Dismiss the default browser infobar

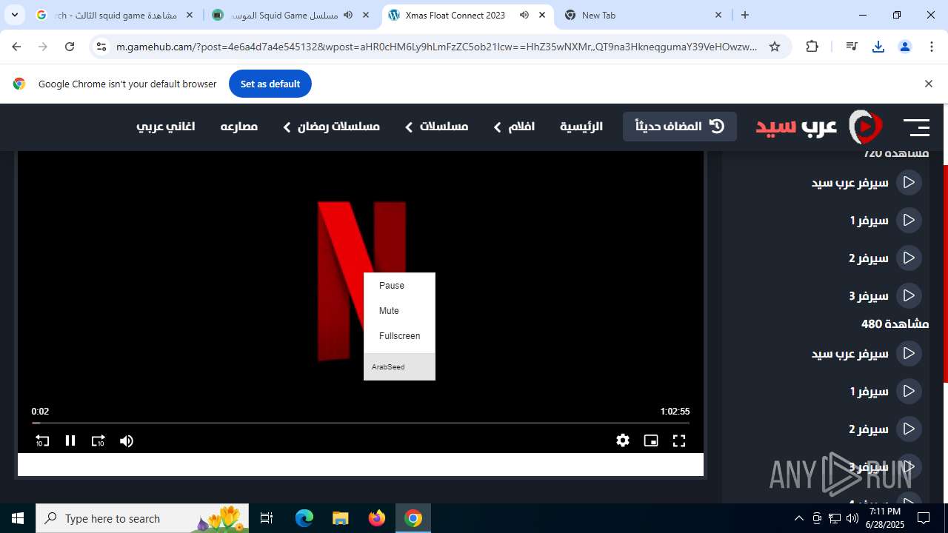coord(928,84)
